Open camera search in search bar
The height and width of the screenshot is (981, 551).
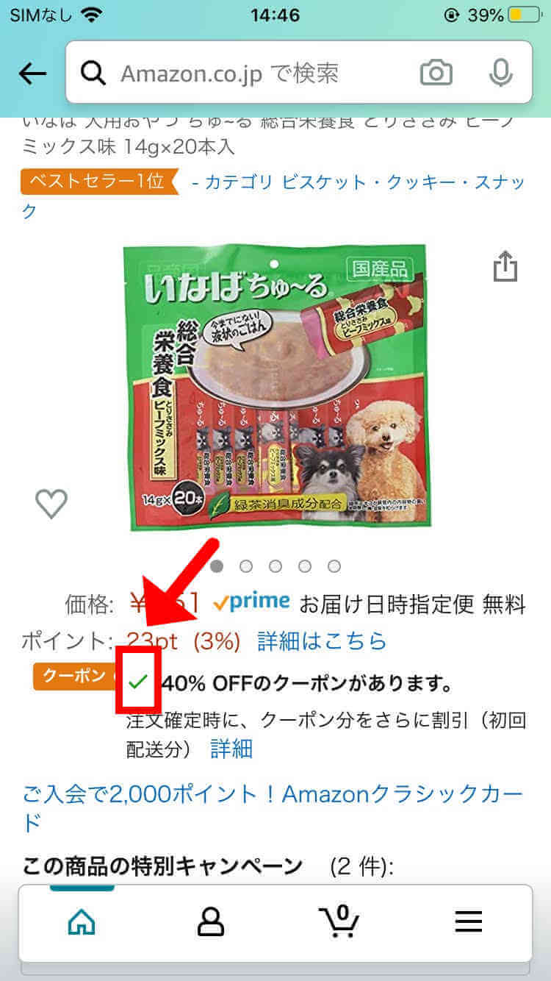click(436, 73)
